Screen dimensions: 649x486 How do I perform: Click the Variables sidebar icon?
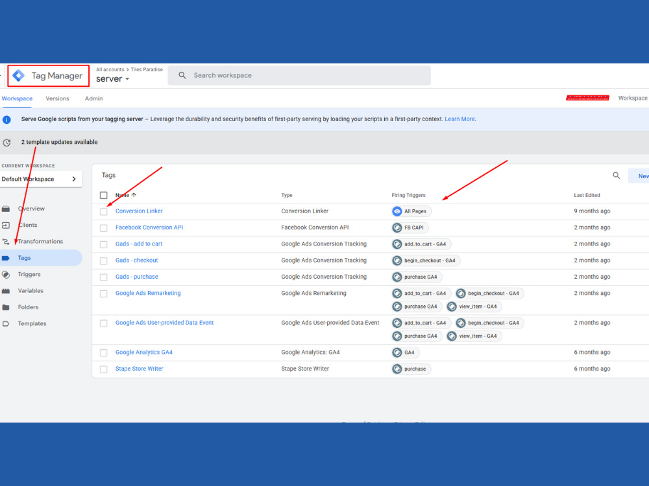coord(6,291)
